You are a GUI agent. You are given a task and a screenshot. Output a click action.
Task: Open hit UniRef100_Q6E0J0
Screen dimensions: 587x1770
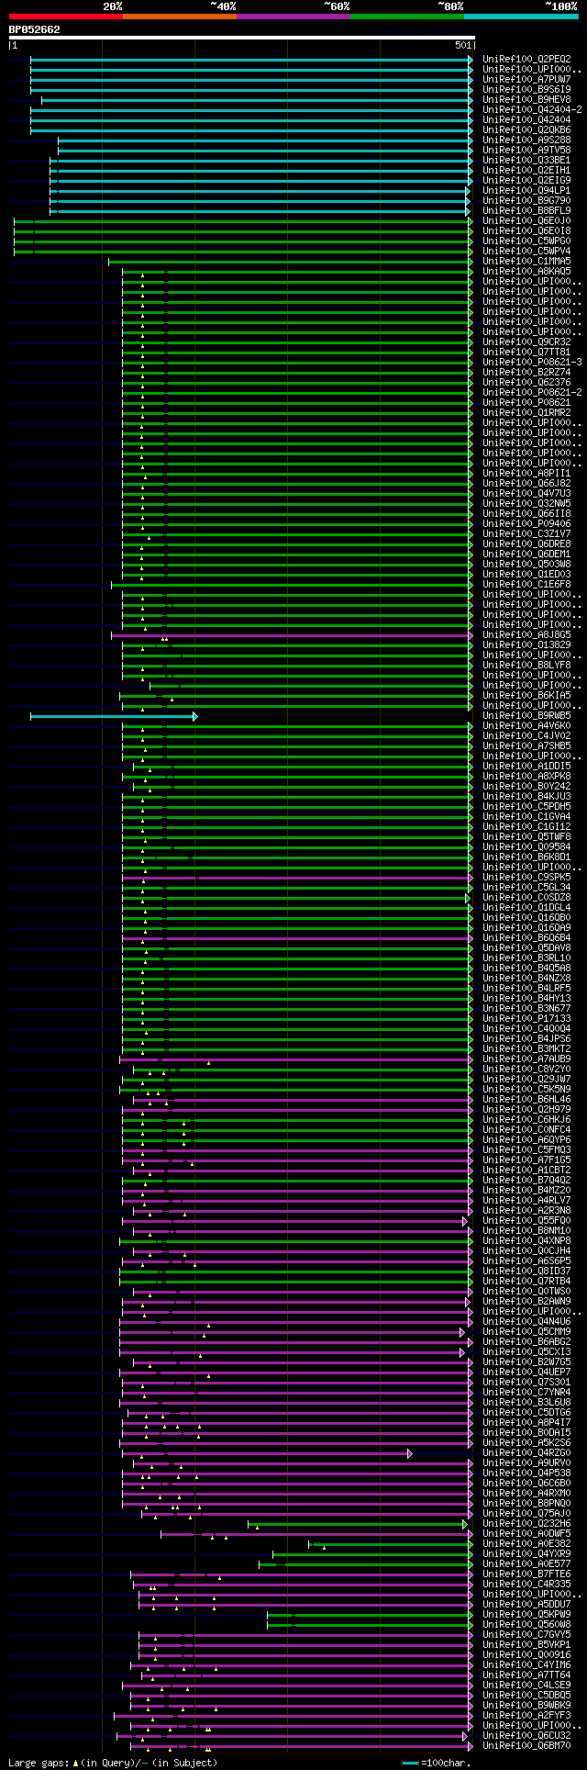coord(528,220)
